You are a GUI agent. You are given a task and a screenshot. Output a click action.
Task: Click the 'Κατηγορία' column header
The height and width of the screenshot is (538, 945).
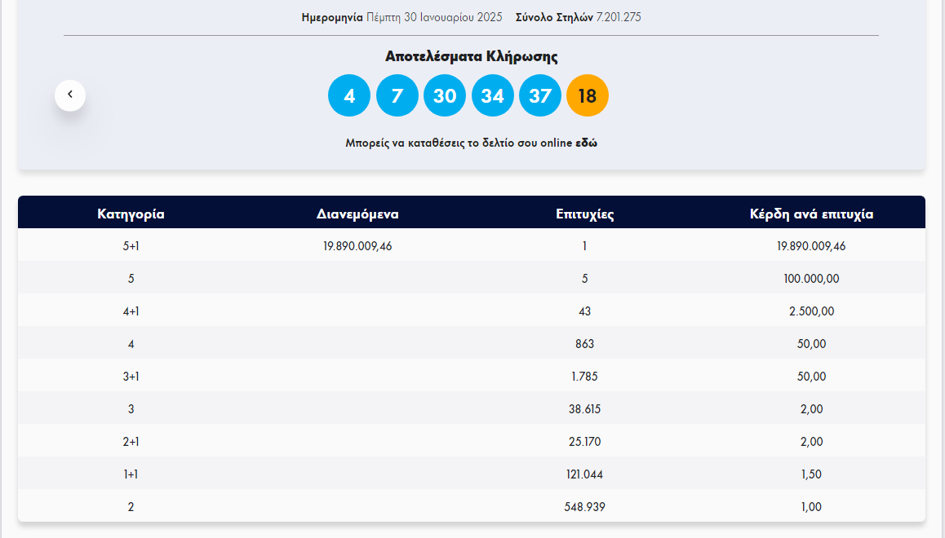tap(131, 214)
